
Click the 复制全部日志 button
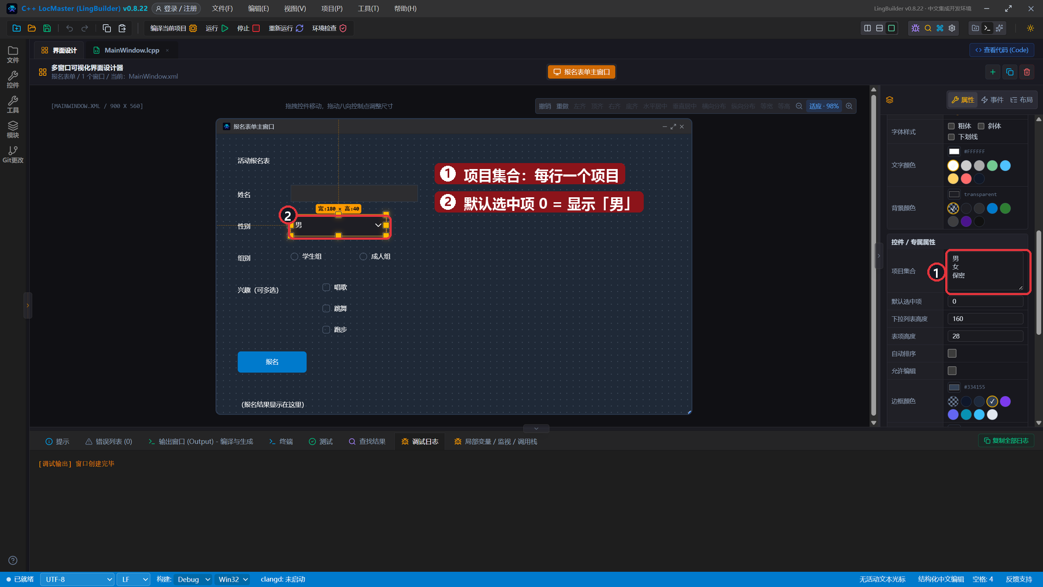1006,441
